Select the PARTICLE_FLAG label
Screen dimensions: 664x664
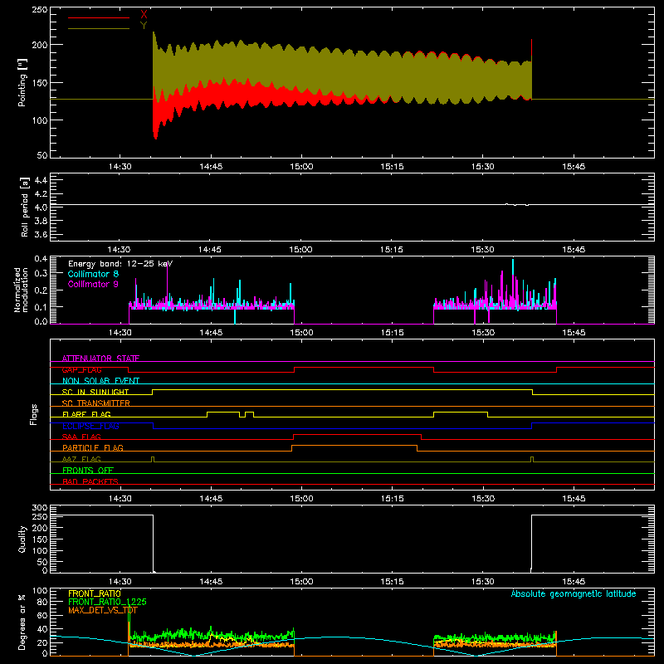(x=93, y=447)
